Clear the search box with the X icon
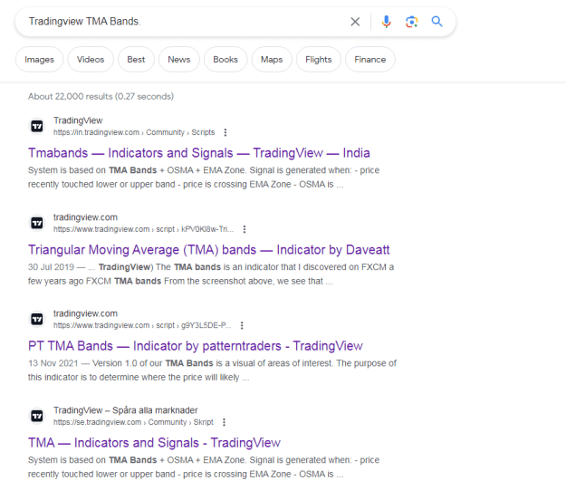This screenshot has height=500, width=566. pos(355,22)
